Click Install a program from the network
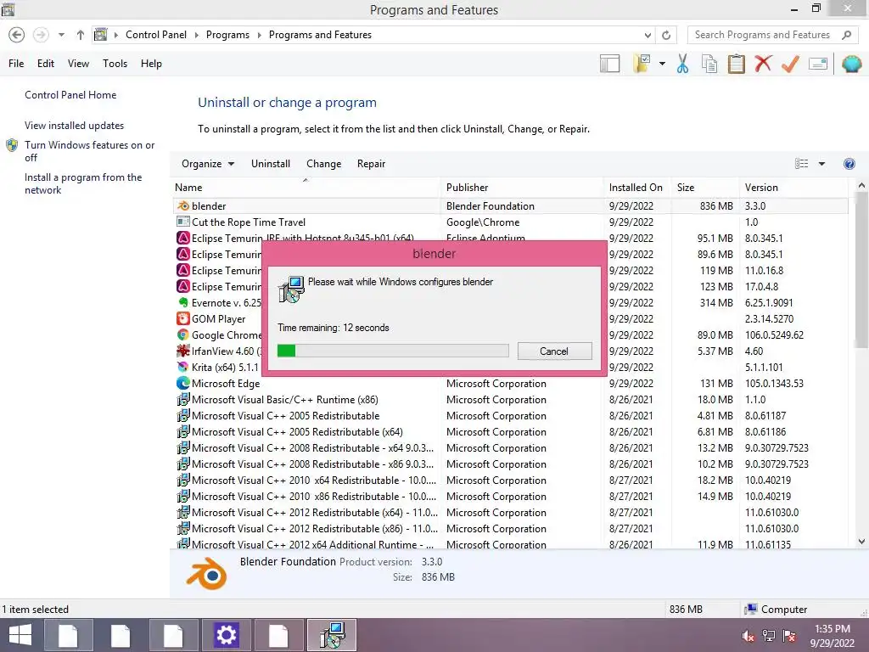Image resolution: width=869 pixels, height=652 pixels. (x=83, y=183)
